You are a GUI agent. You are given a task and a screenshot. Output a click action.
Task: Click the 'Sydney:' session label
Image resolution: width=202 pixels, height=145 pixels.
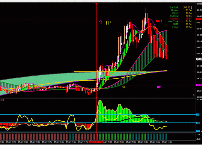[174, 16]
